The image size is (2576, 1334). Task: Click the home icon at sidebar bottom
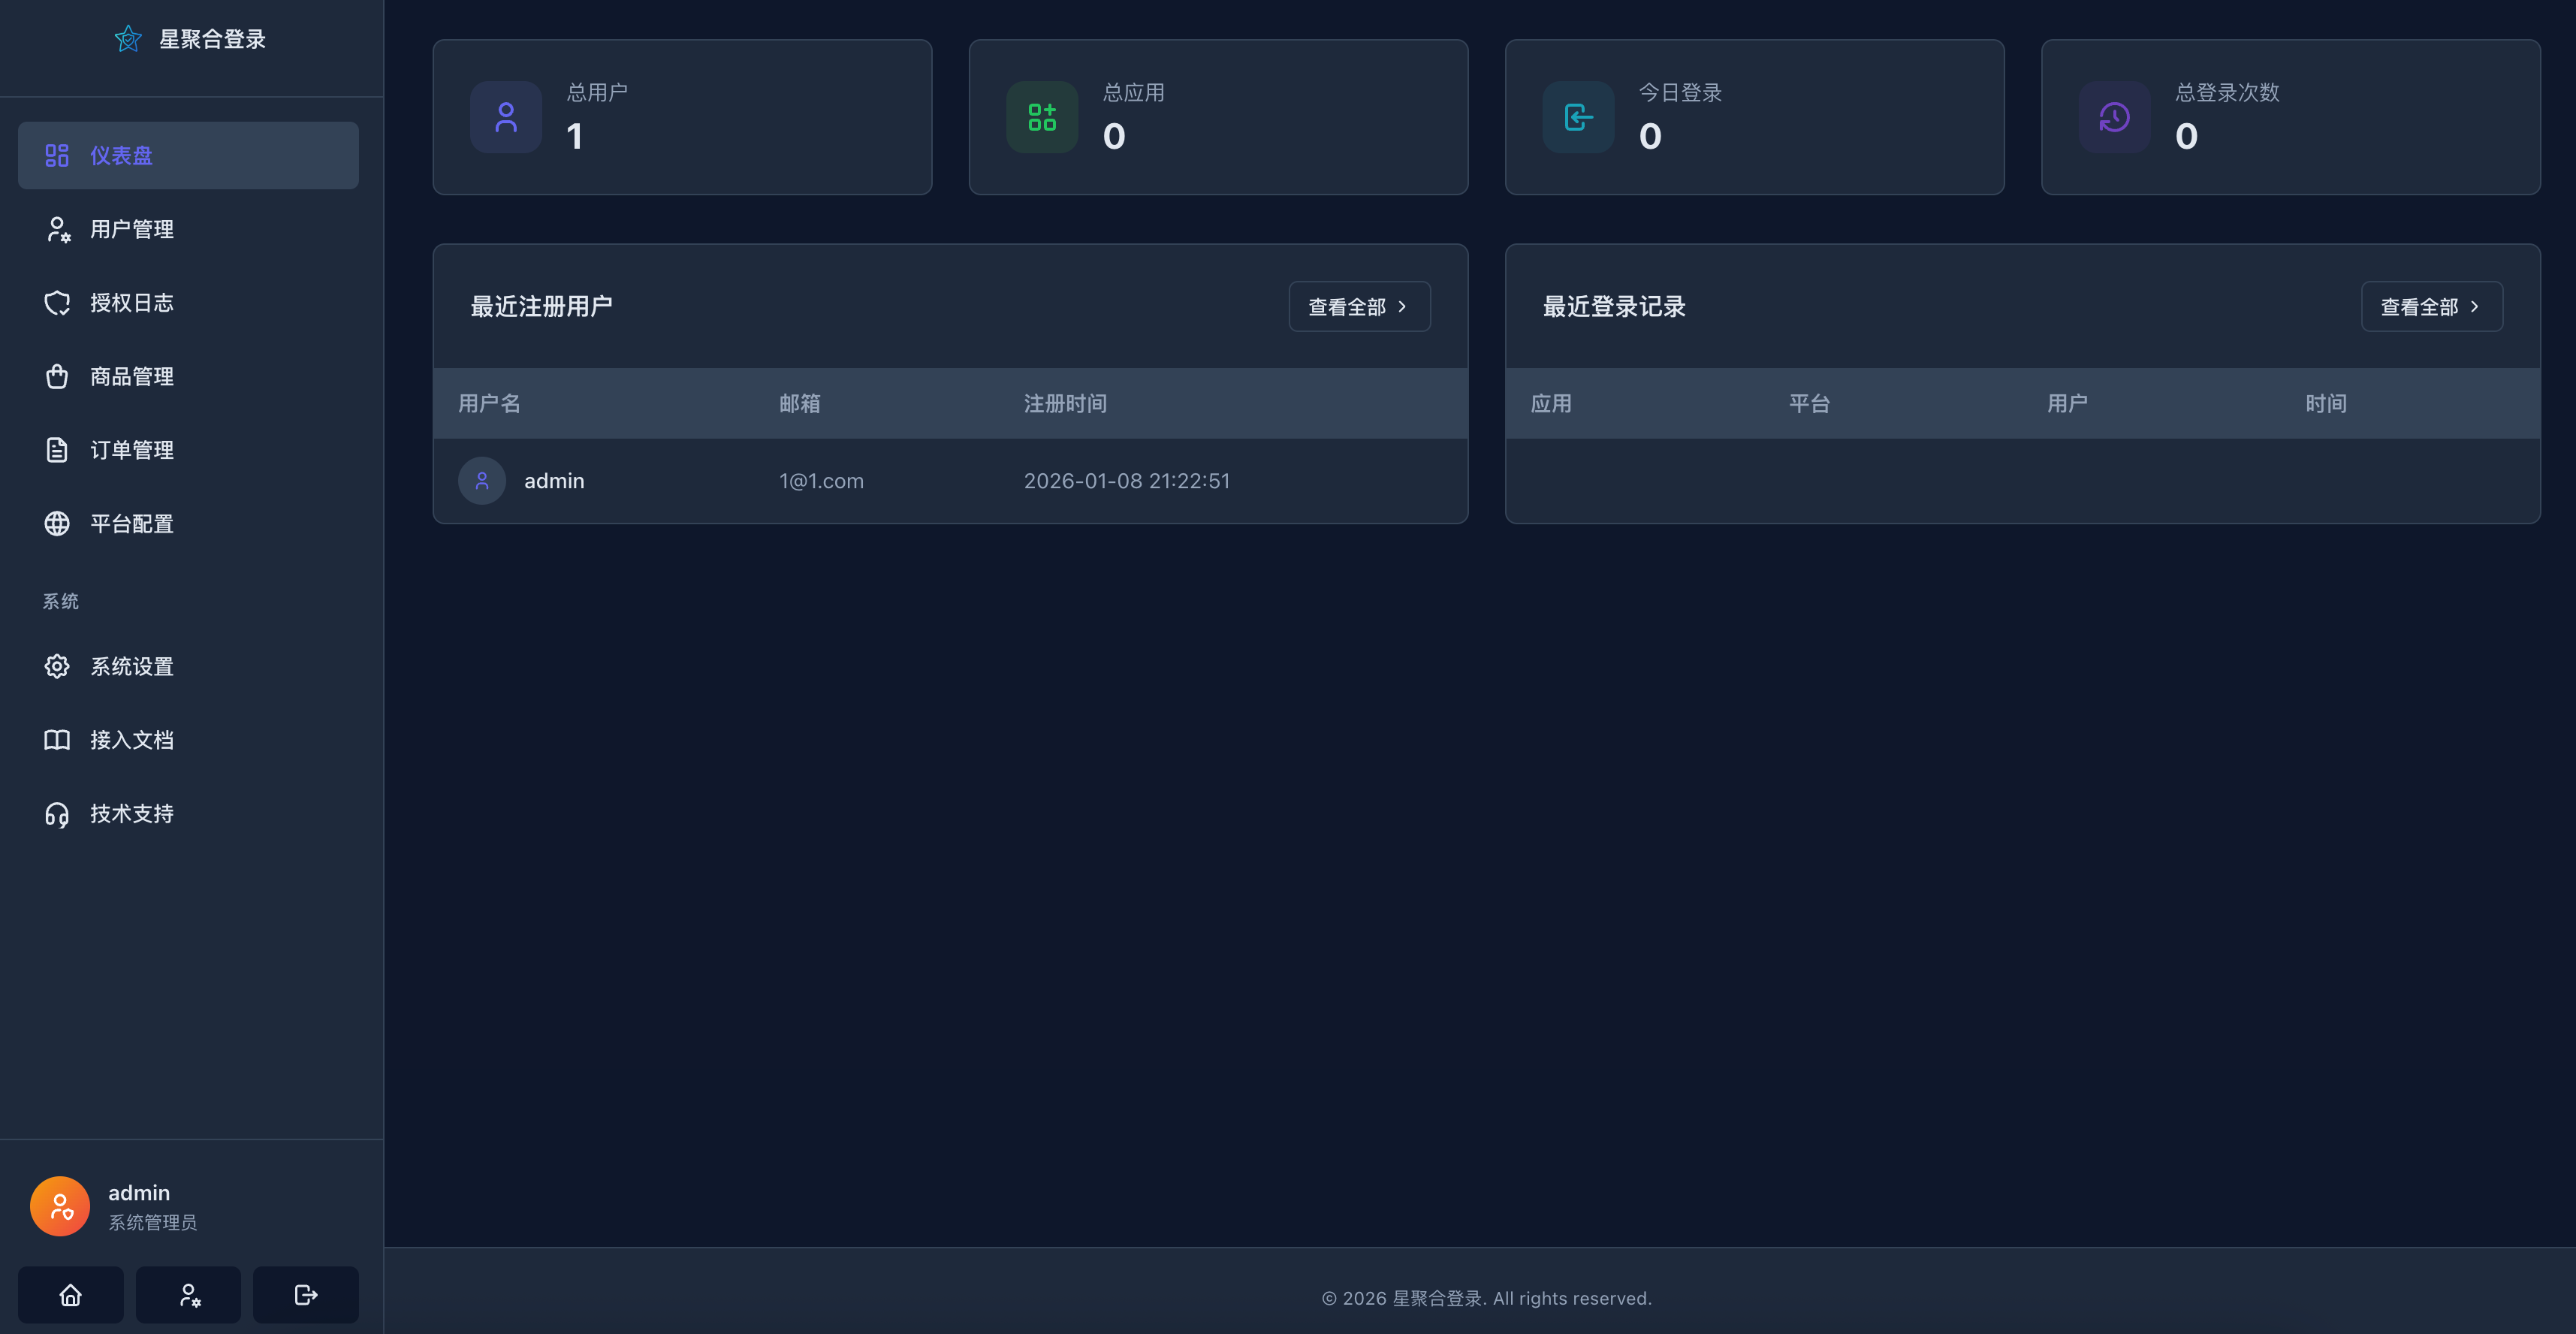click(x=70, y=1294)
